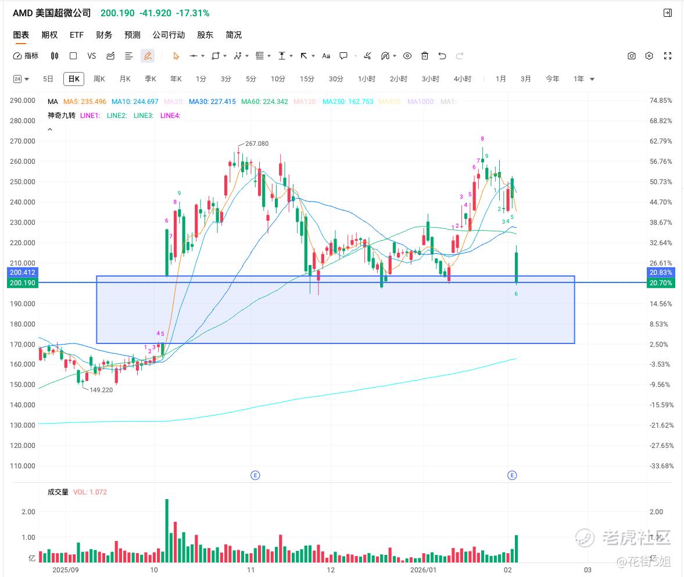Switch to the 公司行动 tab
The image size is (684, 577).
point(169,35)
